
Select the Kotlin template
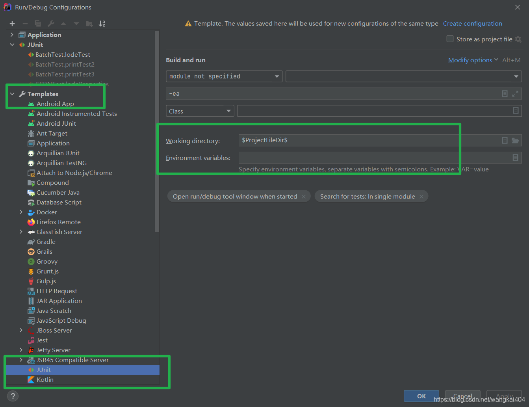click(45, 379)
